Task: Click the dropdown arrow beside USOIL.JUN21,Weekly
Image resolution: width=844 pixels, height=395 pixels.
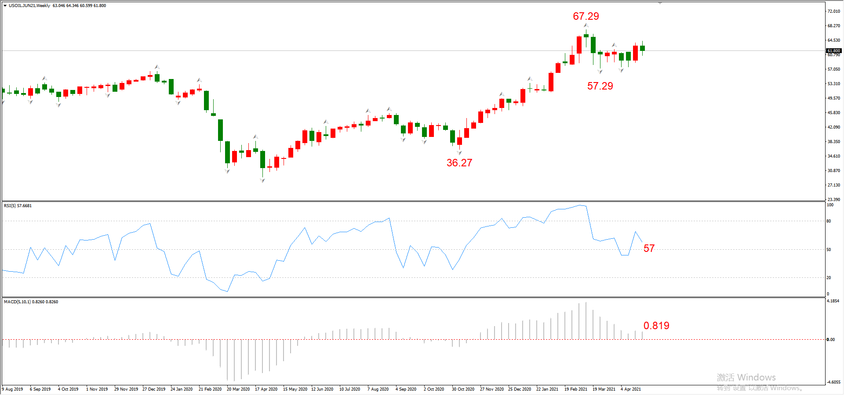Action: pos(5,6)
